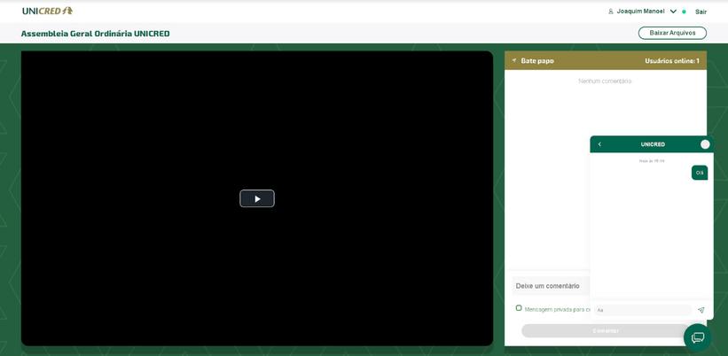
Task: Select the Bate papo panel header
Action: click(606, 61)
